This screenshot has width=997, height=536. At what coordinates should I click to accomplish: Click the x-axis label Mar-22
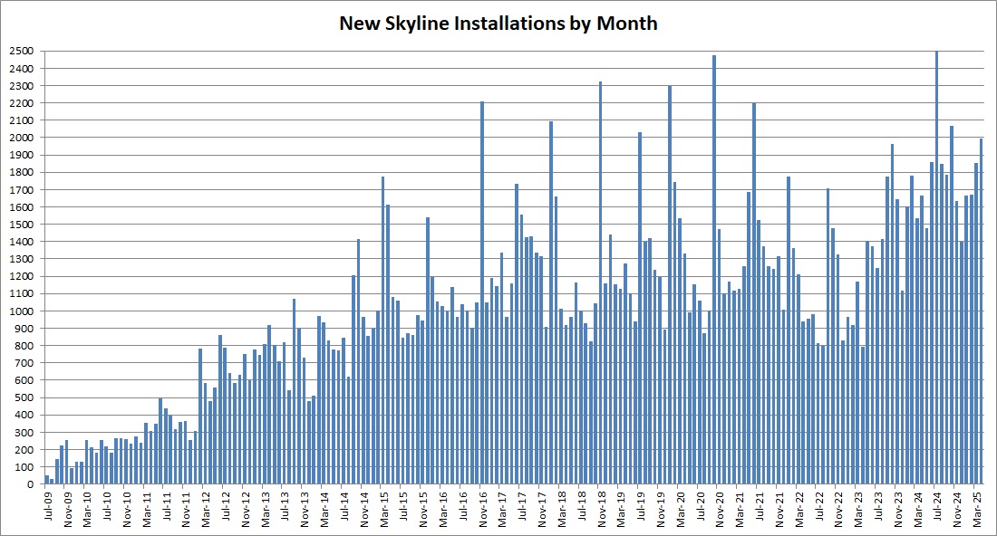799,509
